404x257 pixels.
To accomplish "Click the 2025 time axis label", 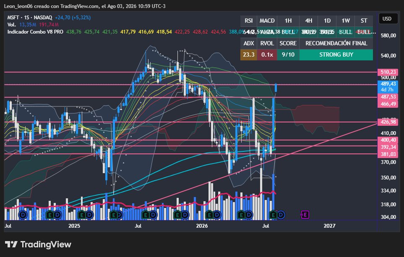I will [x=74, y=226].
